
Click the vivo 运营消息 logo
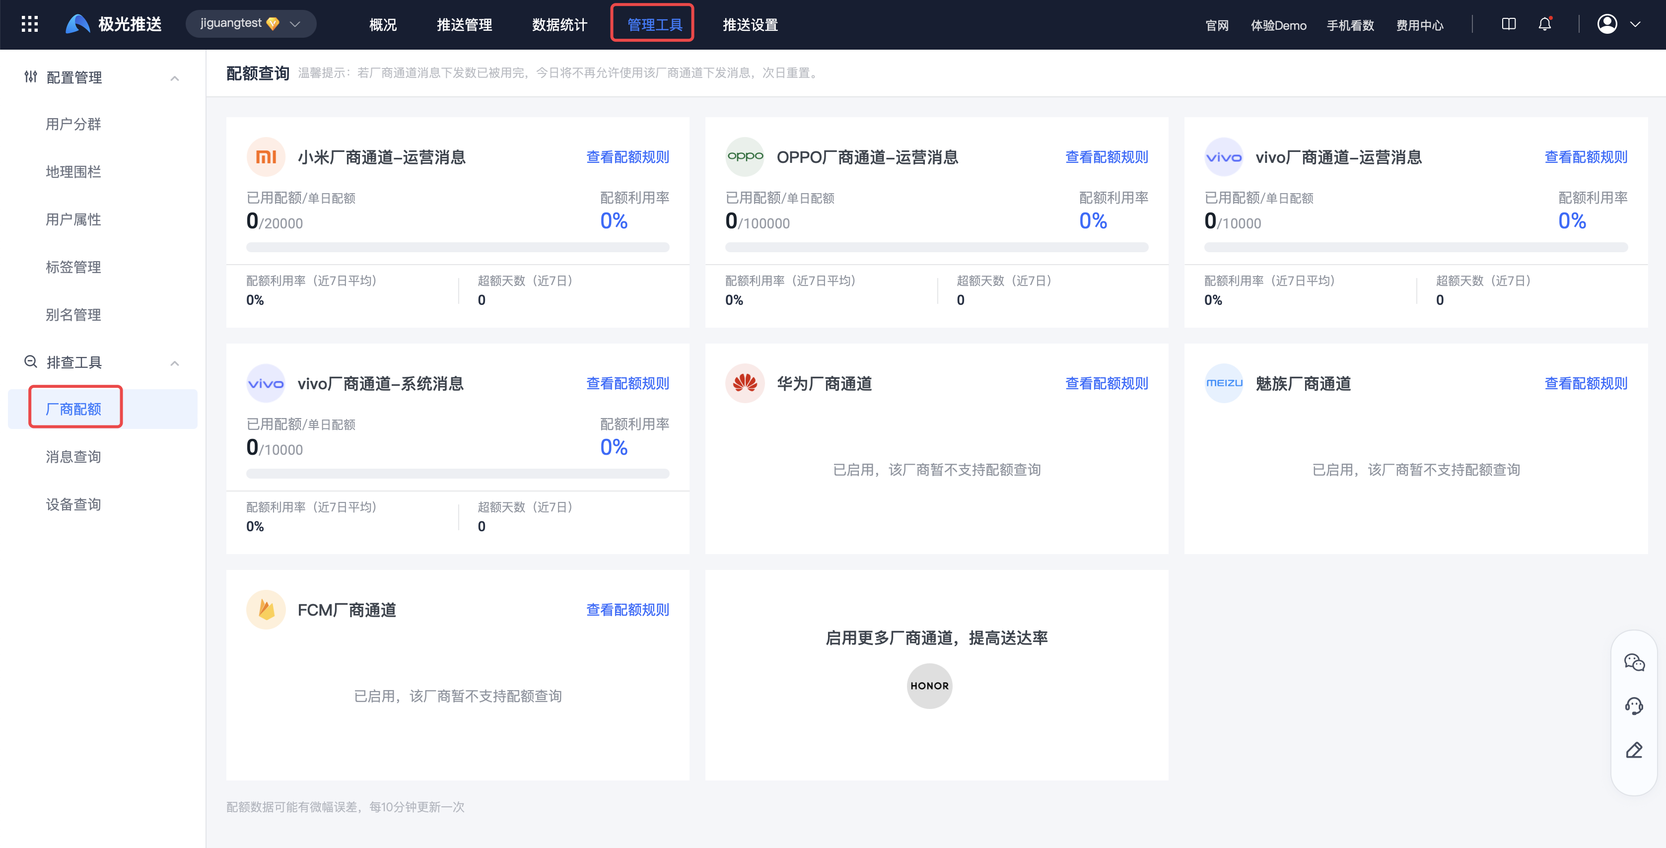pyautogui.click(x=1224, y=156)
